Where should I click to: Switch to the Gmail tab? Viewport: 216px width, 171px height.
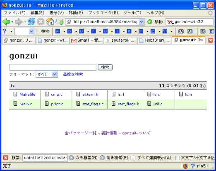pyautogui.click(x=86, y=40)
